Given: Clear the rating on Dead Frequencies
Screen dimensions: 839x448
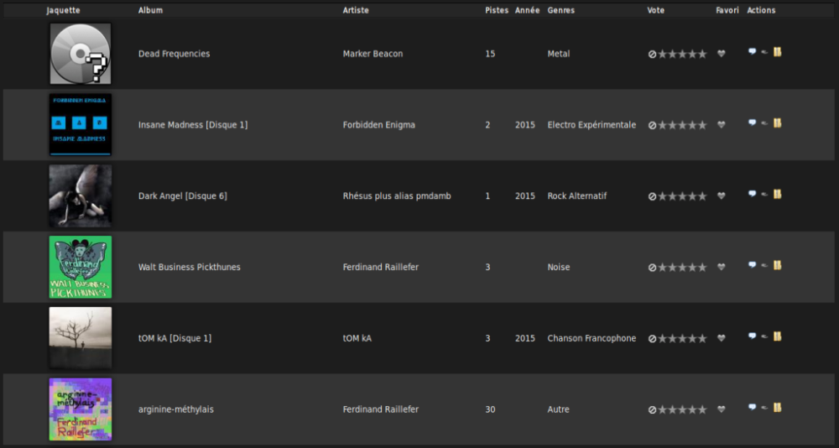Looking at the screenshot, I should tap(652, 54).
